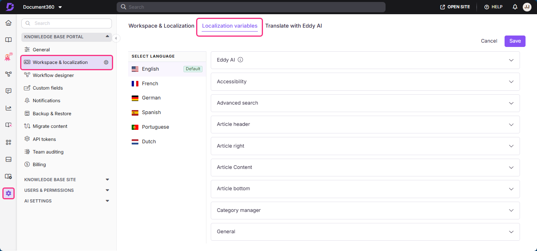
Task: Click the Save button
Action: point(515,41)
